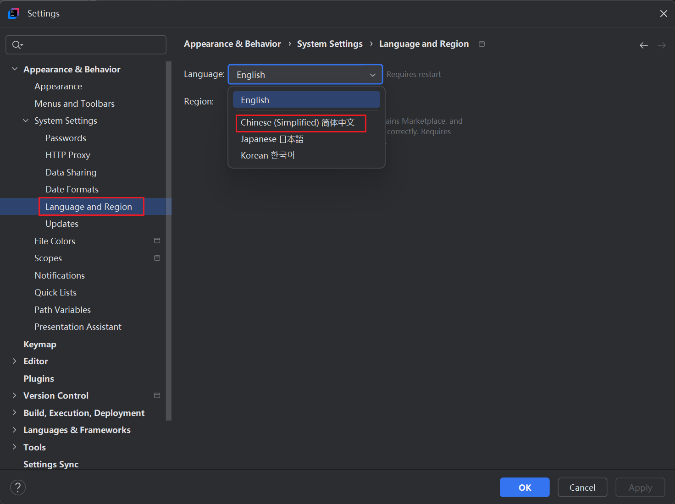Image resolution: width=675 pixels, height=504 pixels.
Task: Collapse the System Settings tree node
Action: [x=26, y=121]
